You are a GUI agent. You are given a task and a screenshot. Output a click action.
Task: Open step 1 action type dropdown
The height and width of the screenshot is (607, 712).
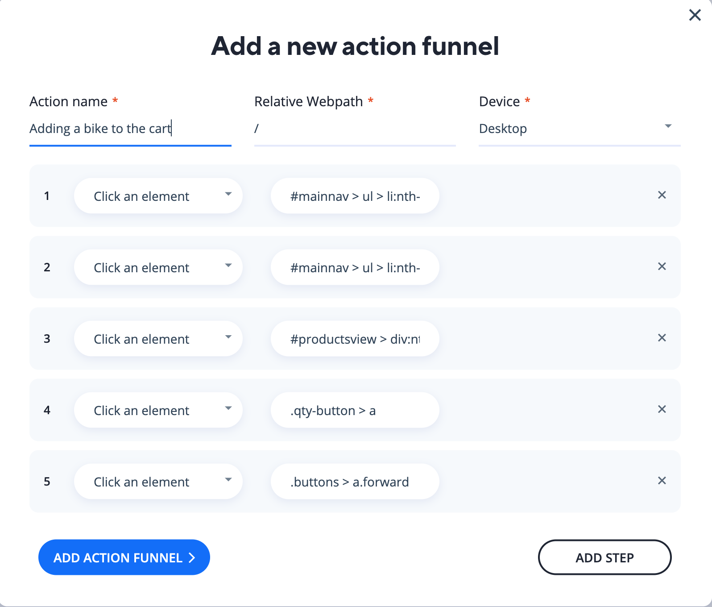[158, 196]
